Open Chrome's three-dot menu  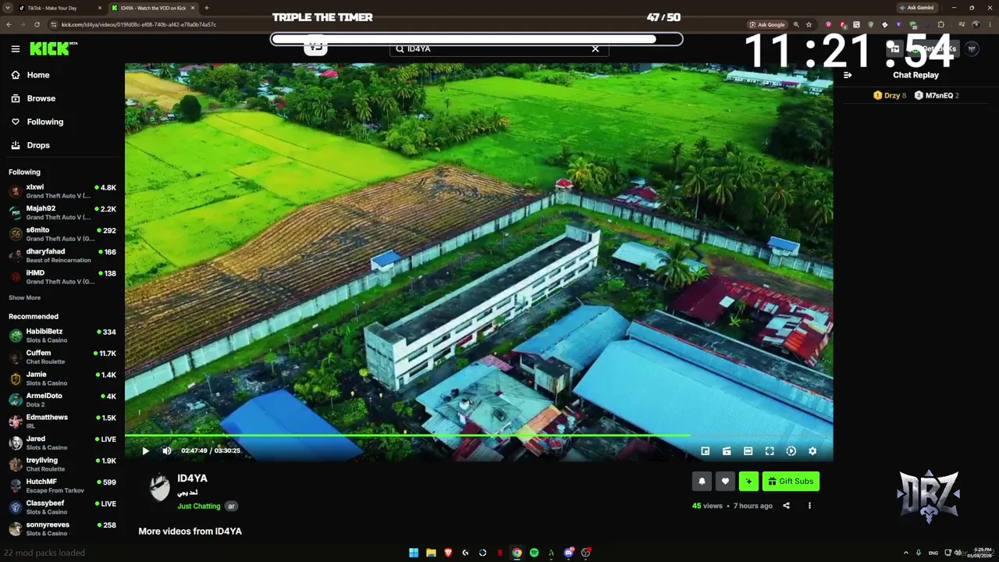coord(990,24)
